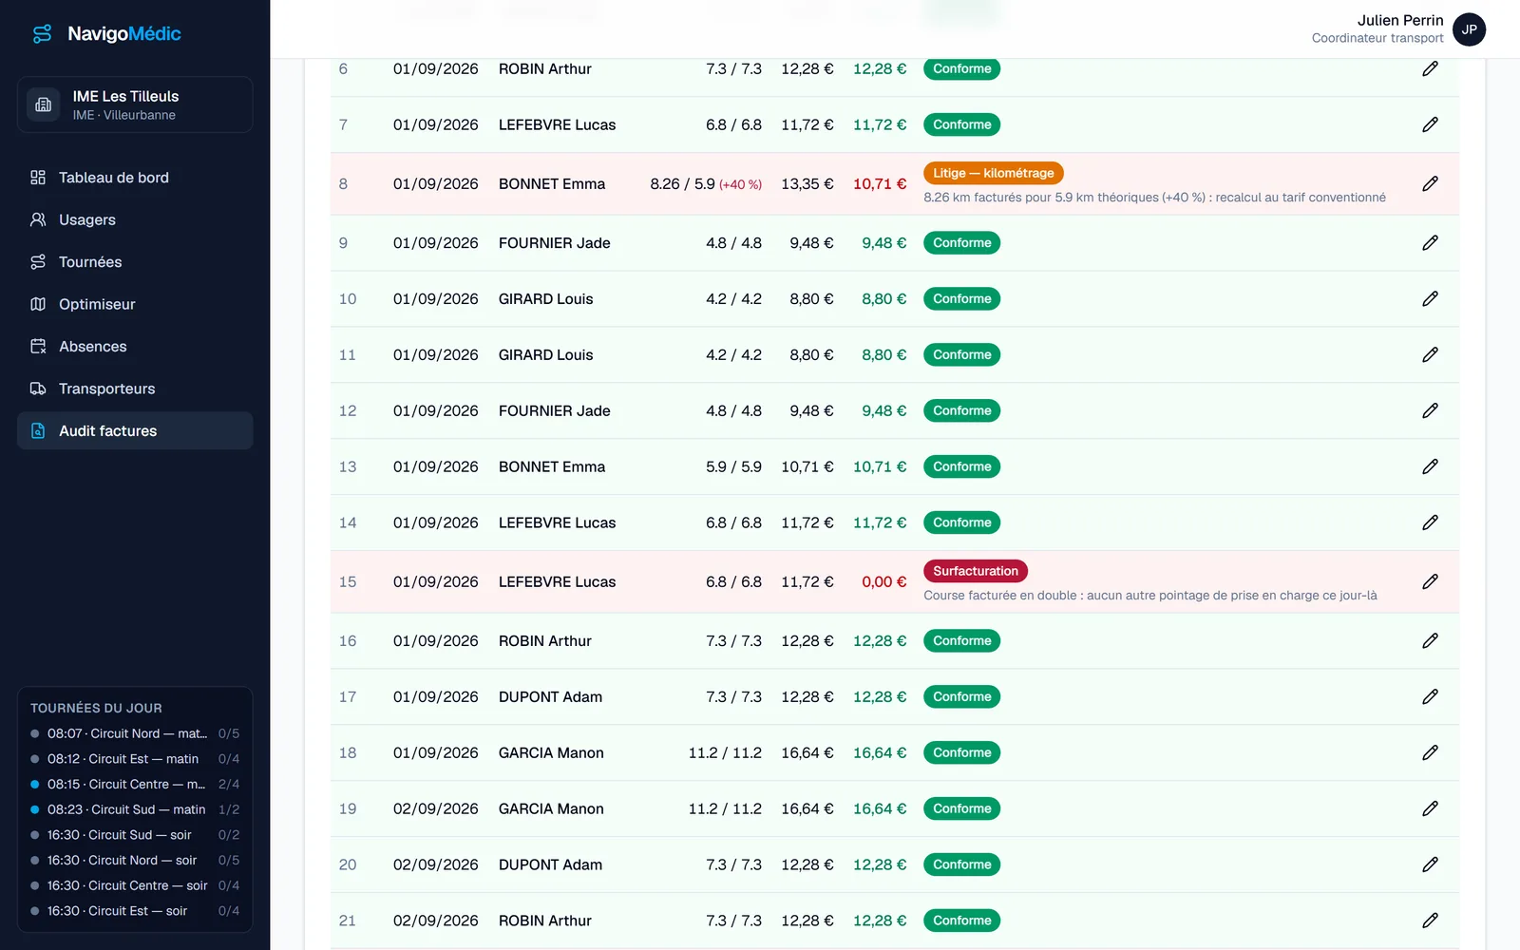Edit row 17 DUPONT Adam with pencil
The width and height of the screenshot is (1520, 950).
[1430, 696]
